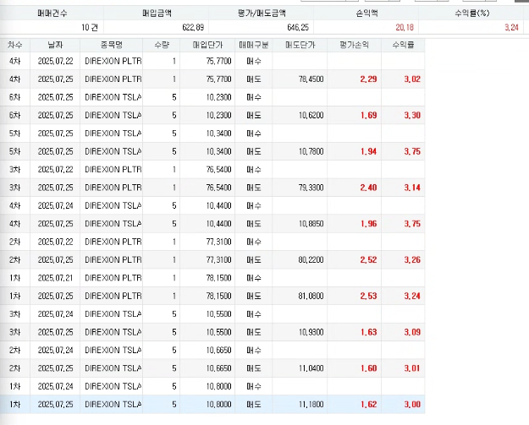Click 매도 in the row with 81.0800

click(254, 296)
